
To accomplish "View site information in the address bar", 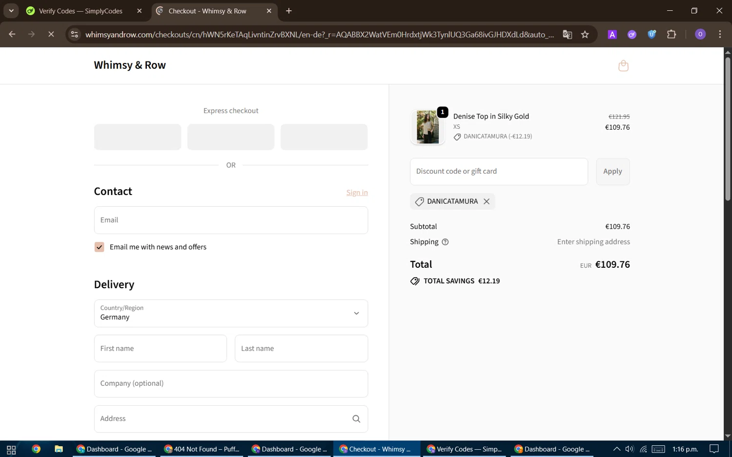I will pos(74,35).
